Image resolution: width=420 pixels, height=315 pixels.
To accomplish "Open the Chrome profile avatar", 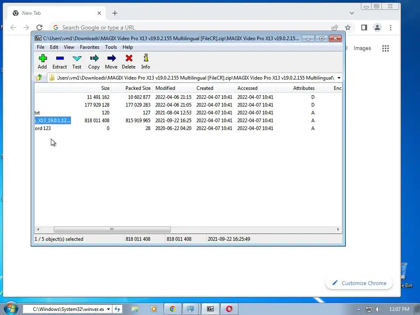I will (x=377, y=27).
